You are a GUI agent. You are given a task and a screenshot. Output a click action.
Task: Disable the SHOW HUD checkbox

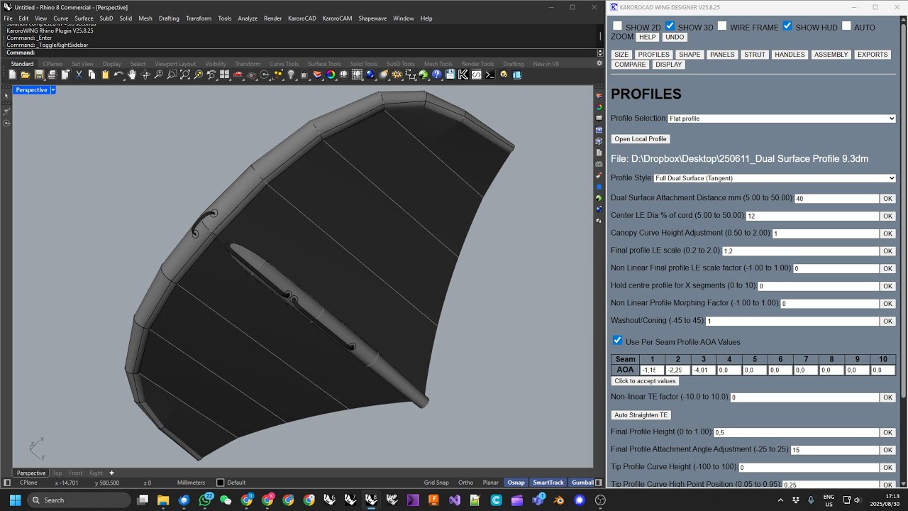pyautogui.click(x=787, y=26)
